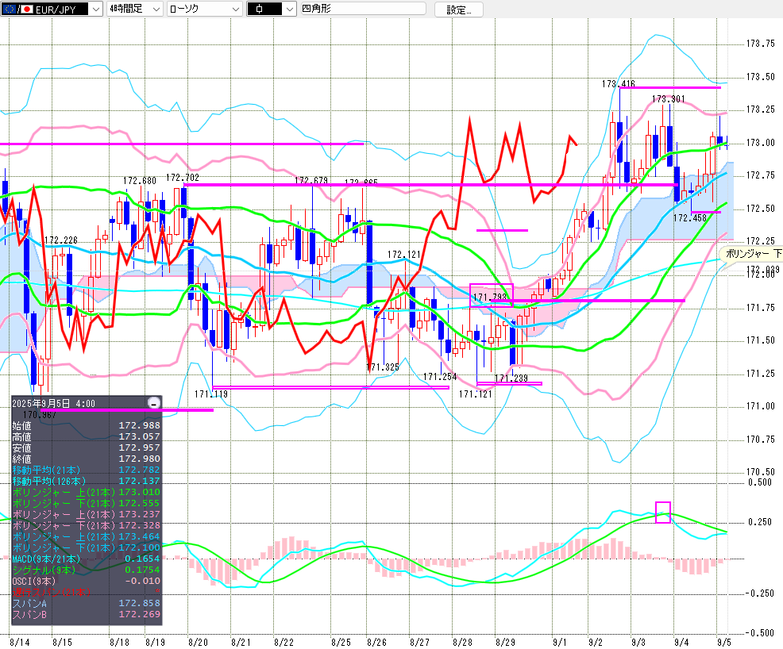
Task: Click blue ボリンジャー 上(21本) 173.464 row
Action: pyautogui.click(x=87, y=536)
